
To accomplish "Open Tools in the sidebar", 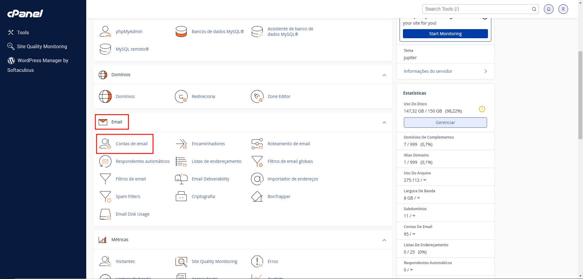I will pyautogui.click(x=19, y=32).
